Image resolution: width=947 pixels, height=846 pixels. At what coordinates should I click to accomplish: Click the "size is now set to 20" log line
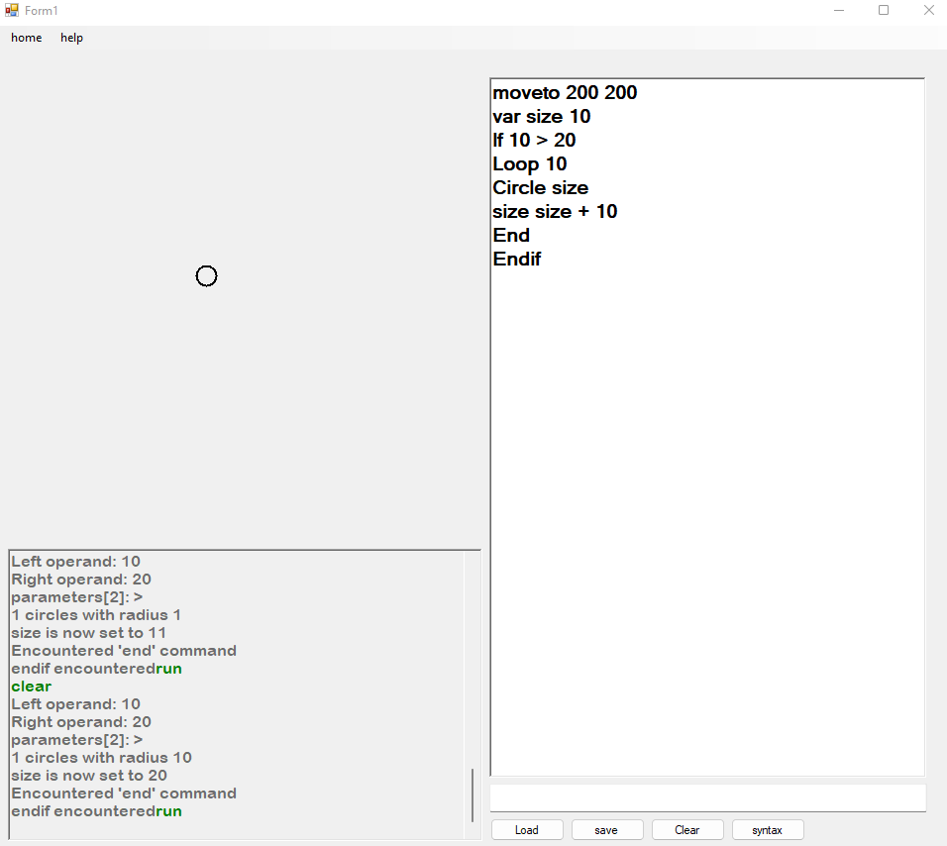[x=89, y=775]
